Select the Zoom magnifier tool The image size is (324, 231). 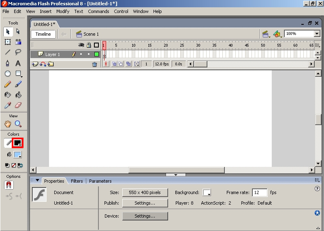(18, 124)
